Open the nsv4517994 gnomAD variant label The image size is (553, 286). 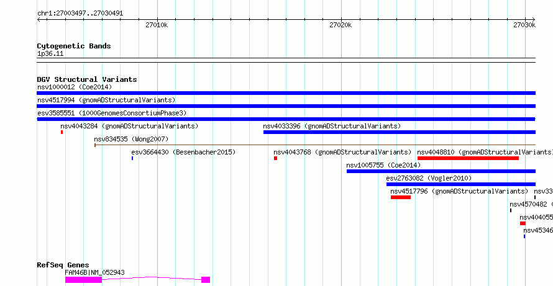[106, 100]
